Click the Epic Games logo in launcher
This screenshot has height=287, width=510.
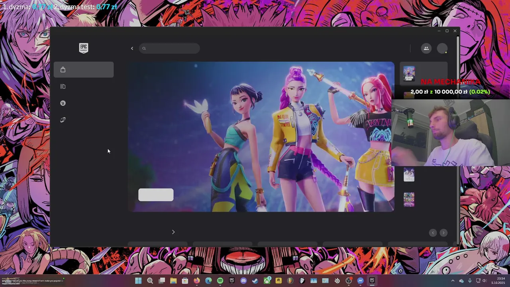pos(83,48)
